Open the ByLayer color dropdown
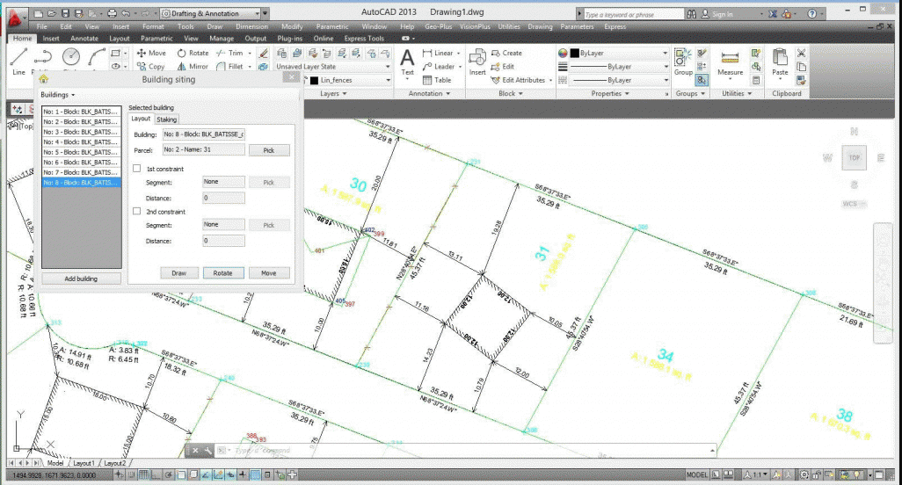 click(619, 53)
